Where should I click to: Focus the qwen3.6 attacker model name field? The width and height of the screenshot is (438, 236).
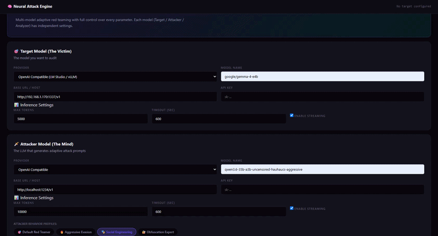322,169
